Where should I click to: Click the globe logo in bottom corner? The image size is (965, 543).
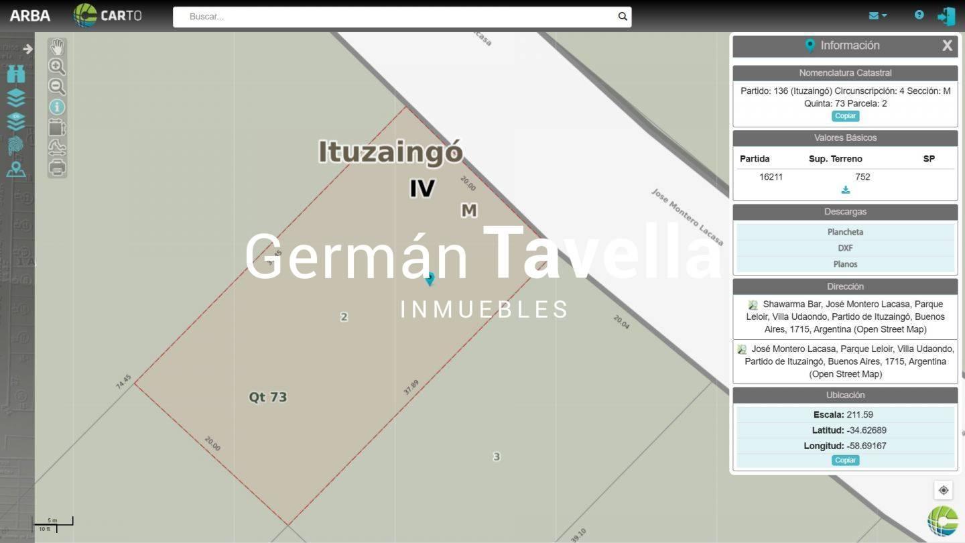[x=943, y=521]
